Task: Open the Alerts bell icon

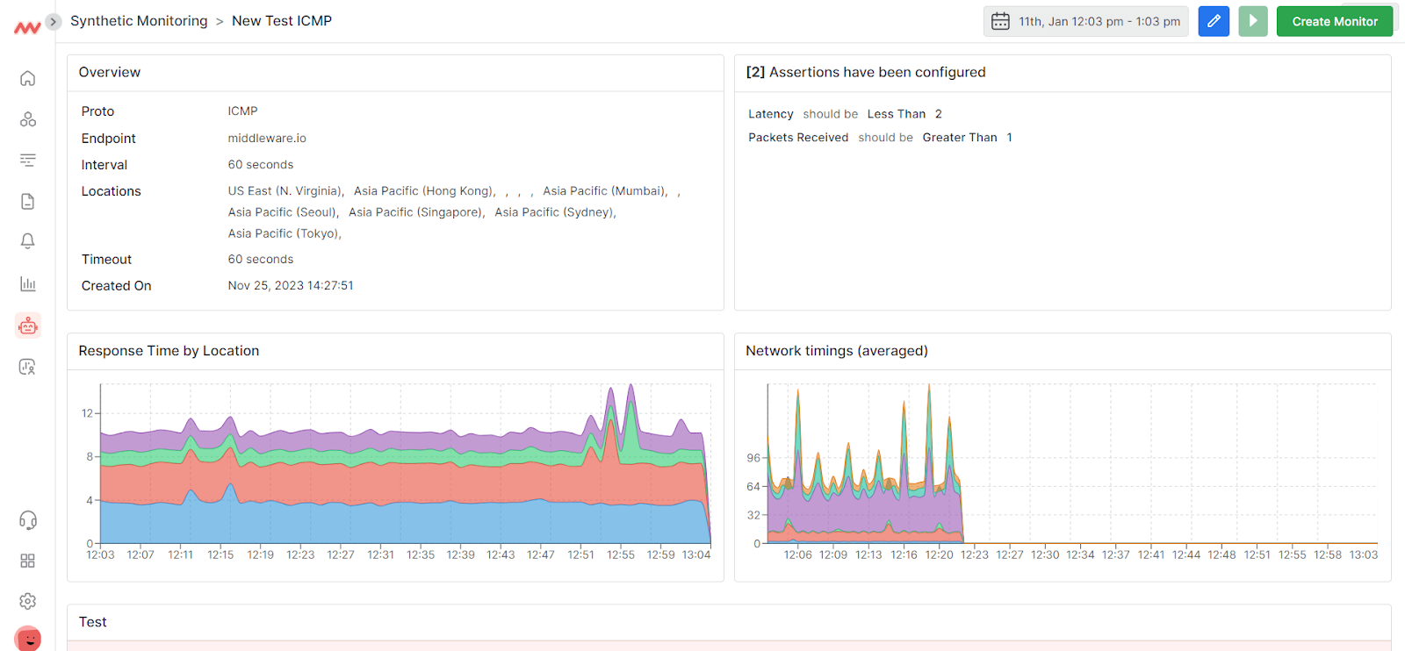Action: tap(28, 241)
